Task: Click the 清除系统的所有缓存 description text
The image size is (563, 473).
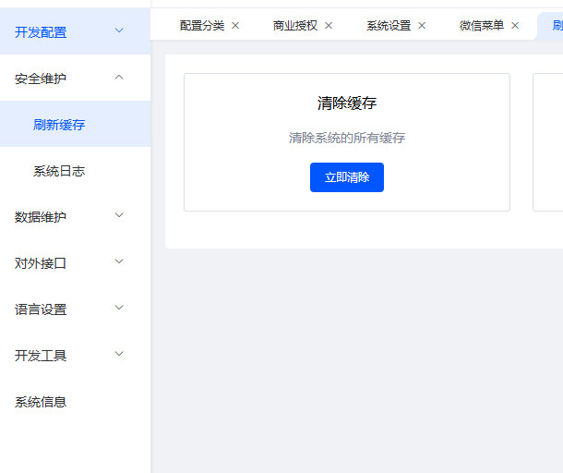Action: pos(347,138)
